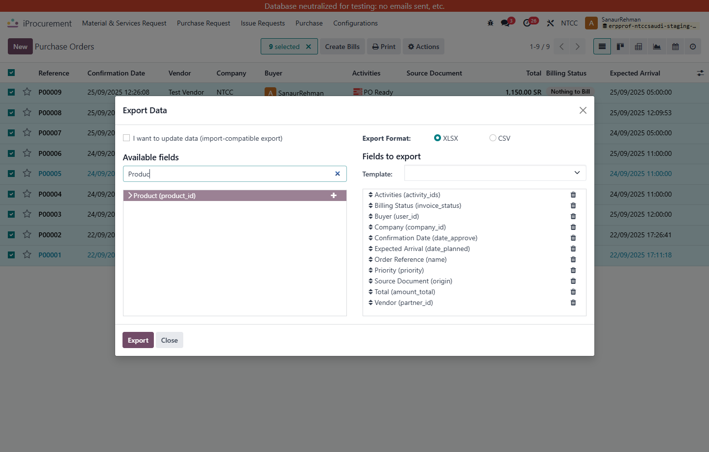Clear the 9 selected records badge
709x452 pixels.
[309, 47]
